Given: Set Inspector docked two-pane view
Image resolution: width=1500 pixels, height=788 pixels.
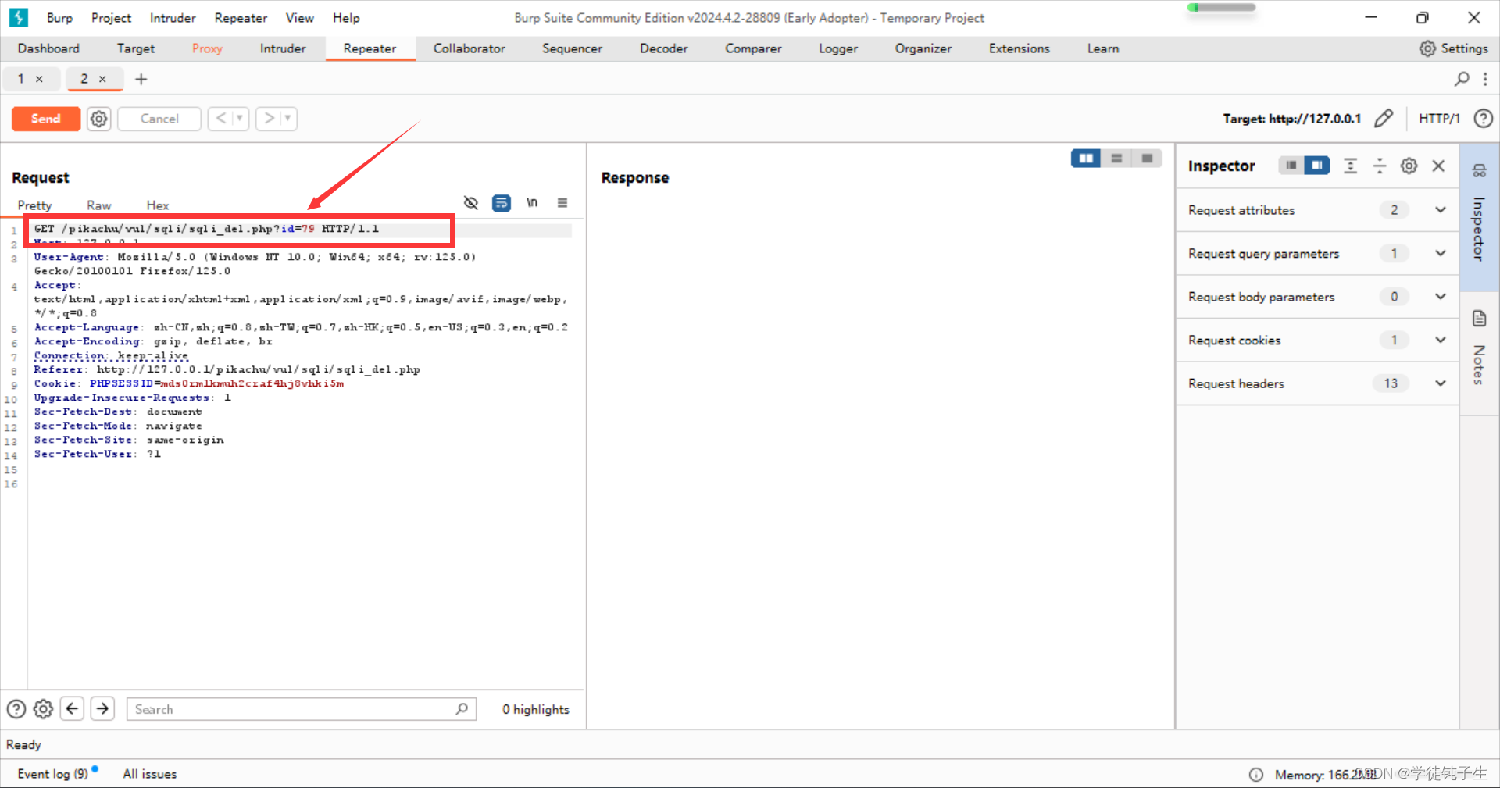Looking at the screenshot, I should click(x=1317, y=166).
